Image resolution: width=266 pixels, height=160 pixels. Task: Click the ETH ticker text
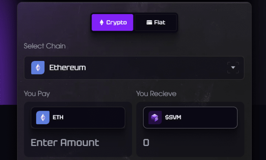point(58,117)
